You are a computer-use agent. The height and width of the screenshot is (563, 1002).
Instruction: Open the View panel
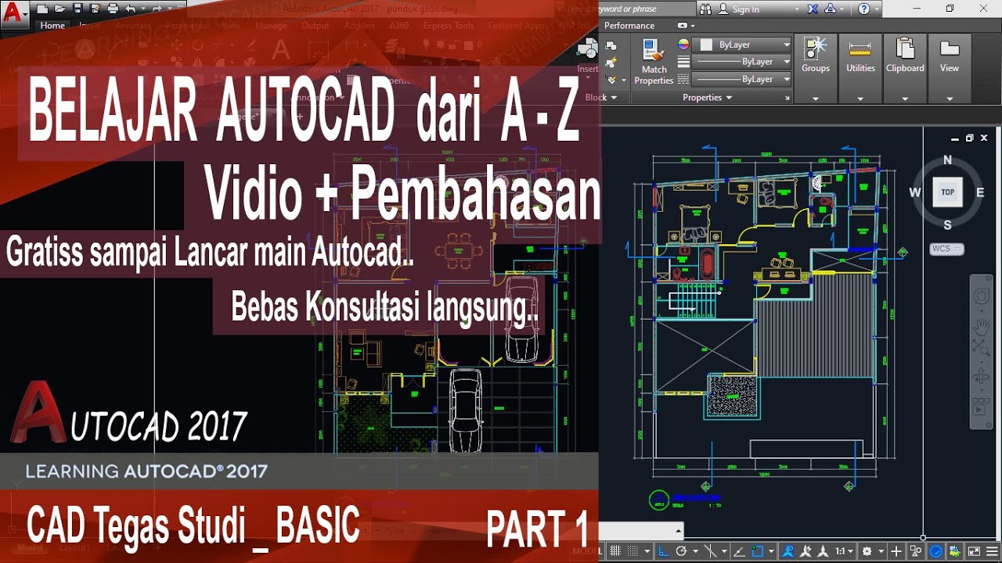[x=950, y=69]
